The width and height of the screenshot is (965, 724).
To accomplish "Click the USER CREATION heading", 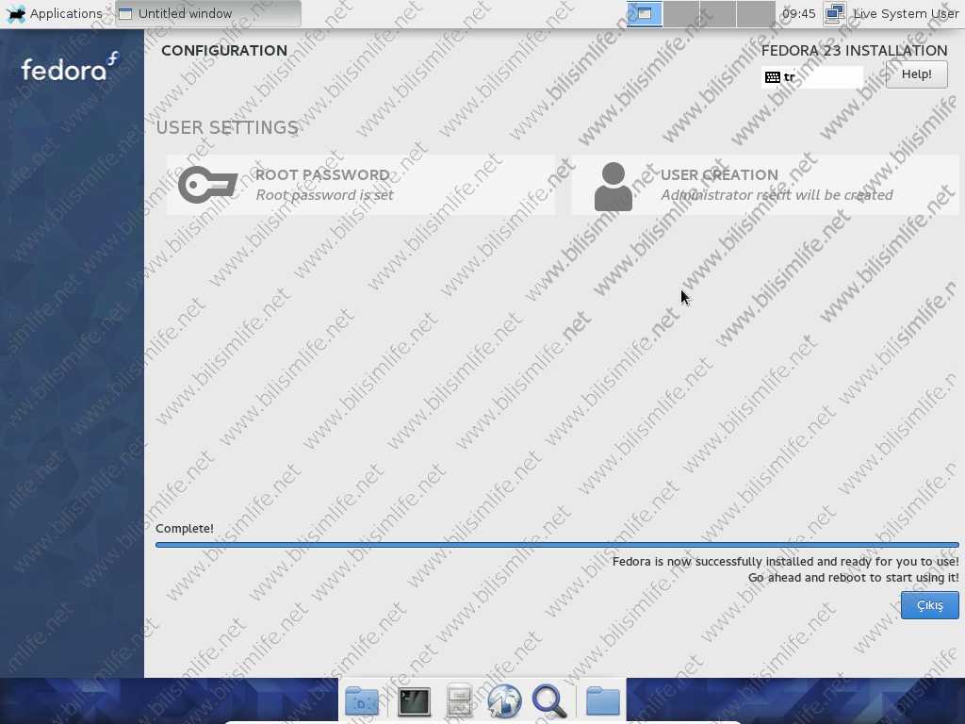I will coord(719,174).
